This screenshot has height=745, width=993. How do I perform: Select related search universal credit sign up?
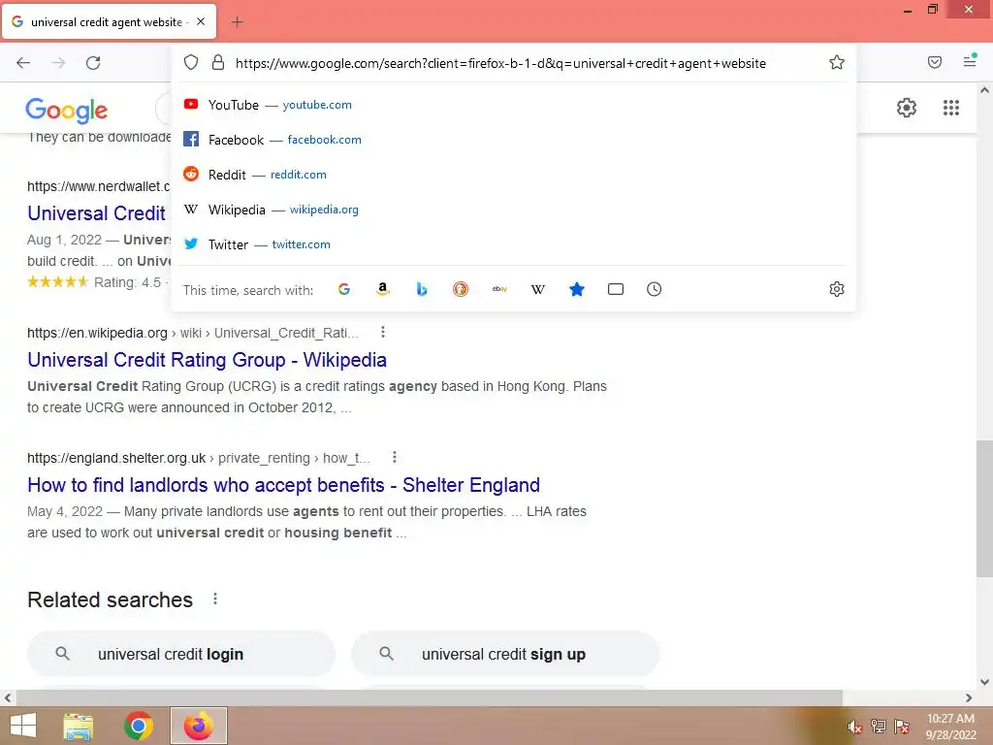pyautogui.click(x=505, y=654)
